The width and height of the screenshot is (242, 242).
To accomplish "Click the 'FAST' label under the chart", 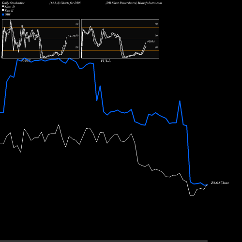I will [26, 61].
